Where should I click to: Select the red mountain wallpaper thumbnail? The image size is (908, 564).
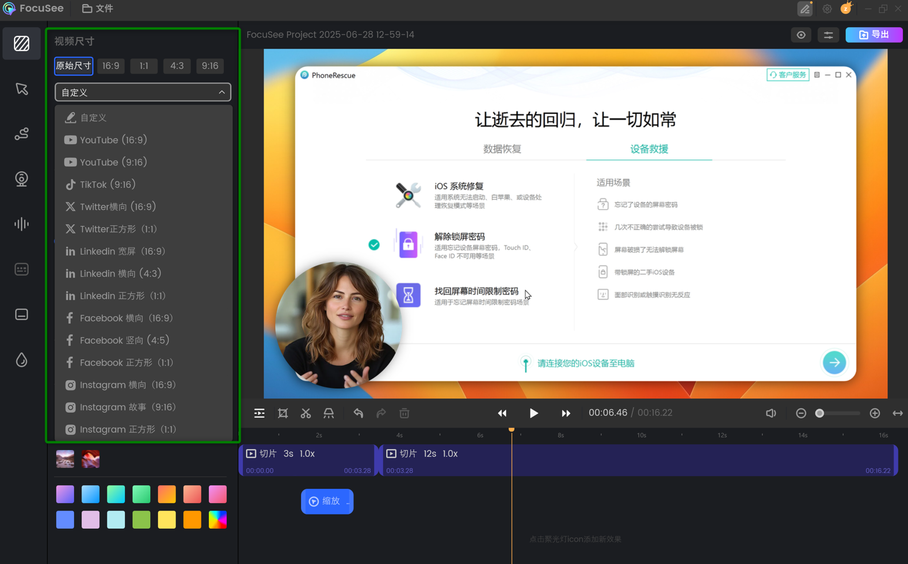coord(90,459)
